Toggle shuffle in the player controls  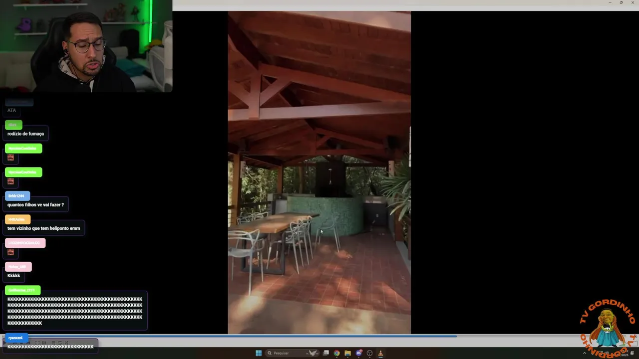66,343
